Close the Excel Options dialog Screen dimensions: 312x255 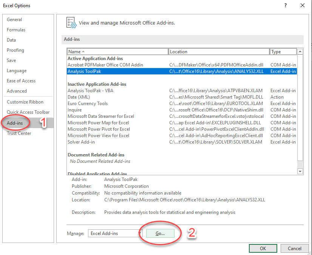click(x=303, y=5)
